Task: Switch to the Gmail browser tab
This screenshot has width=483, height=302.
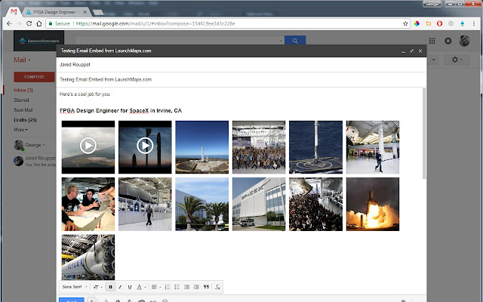Action: coord(14,12)
